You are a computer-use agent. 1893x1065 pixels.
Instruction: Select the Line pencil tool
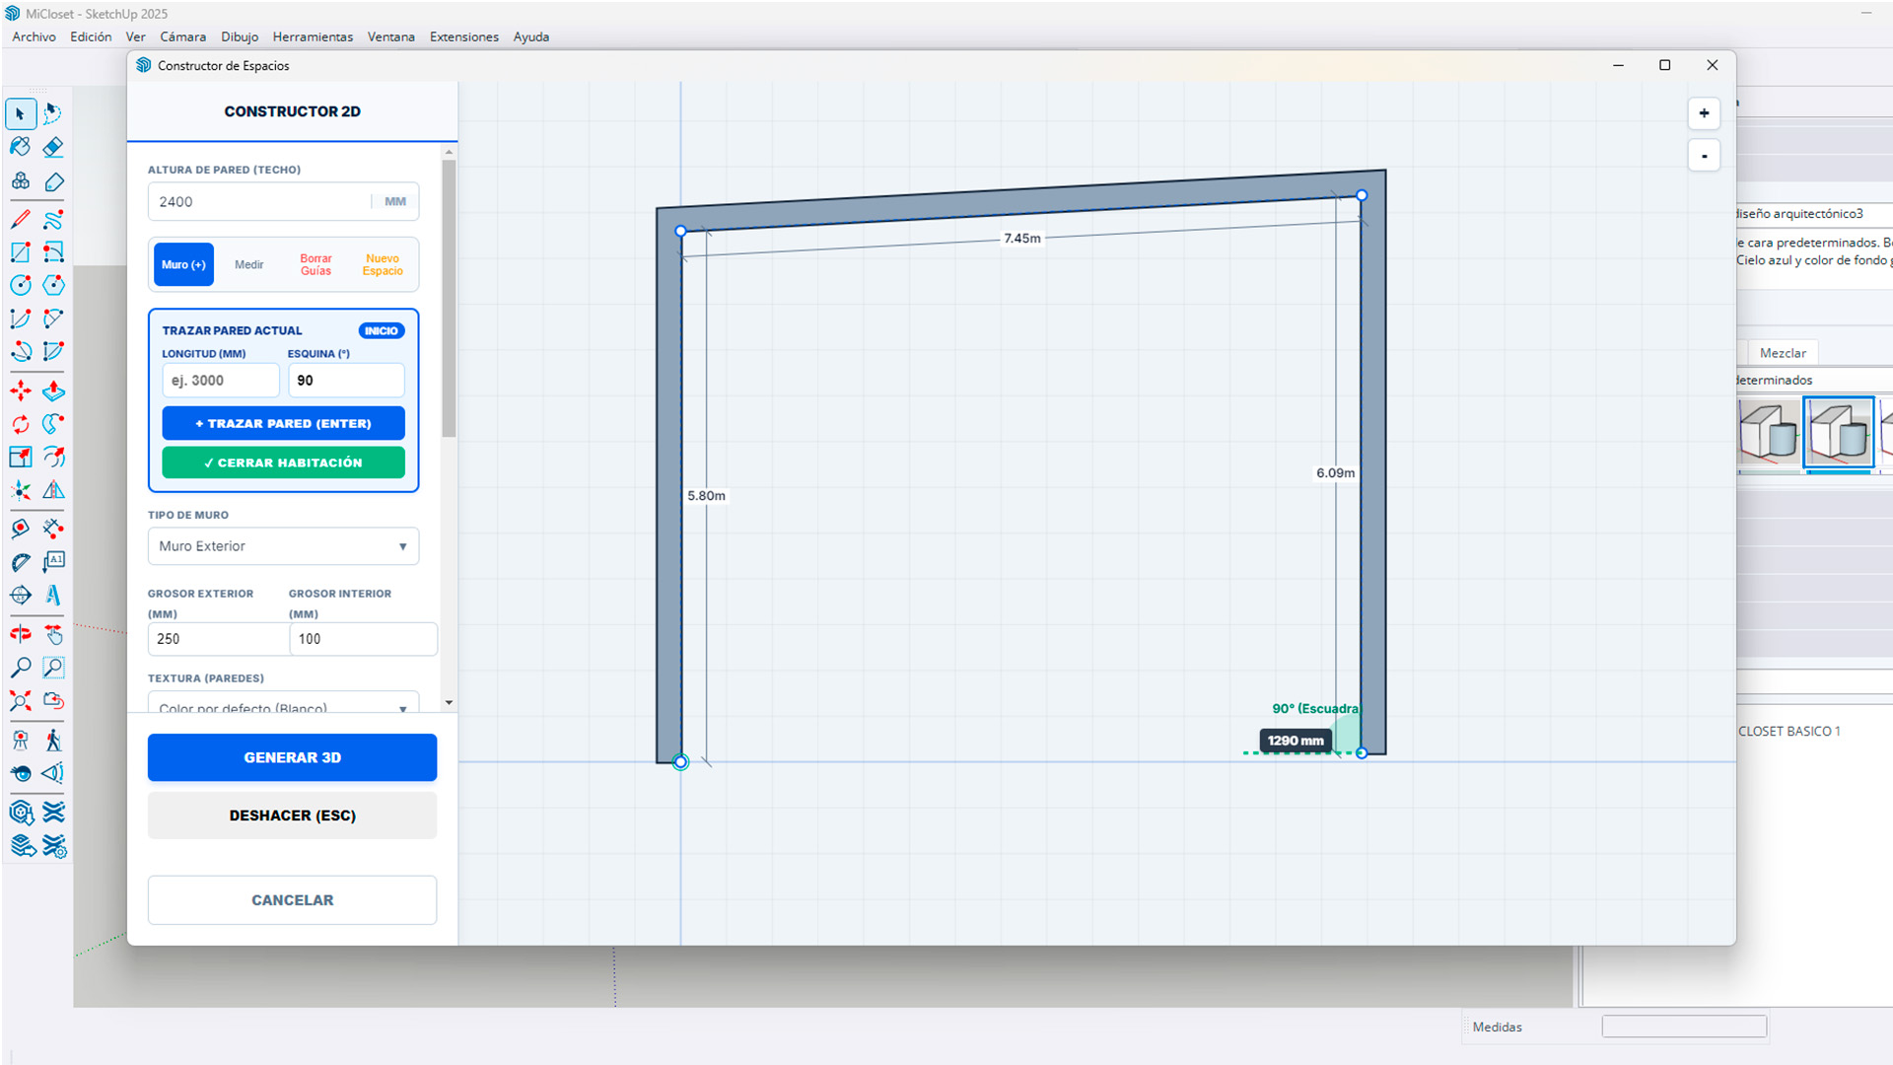(21, 219)
